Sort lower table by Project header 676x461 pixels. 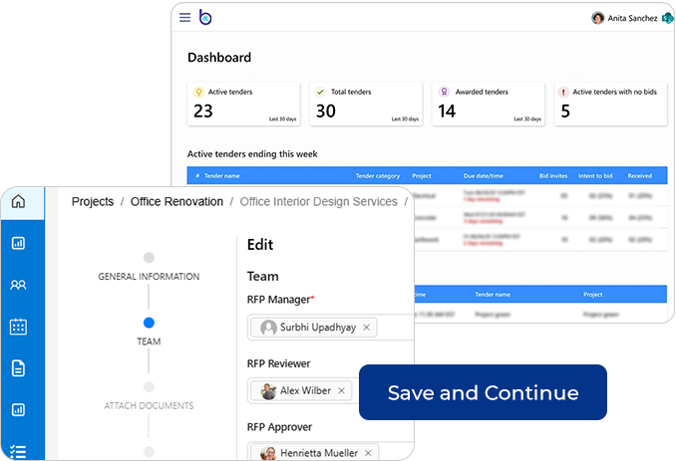593,295
